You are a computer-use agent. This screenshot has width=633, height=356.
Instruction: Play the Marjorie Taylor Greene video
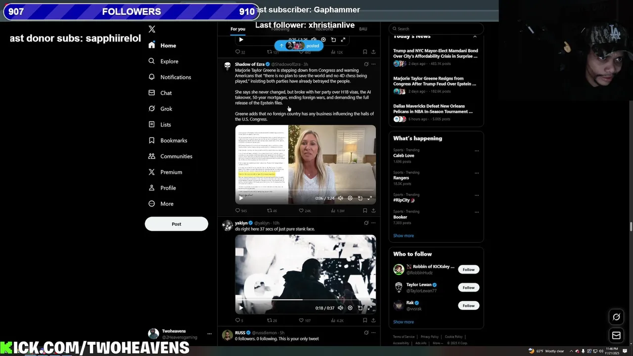241,198
